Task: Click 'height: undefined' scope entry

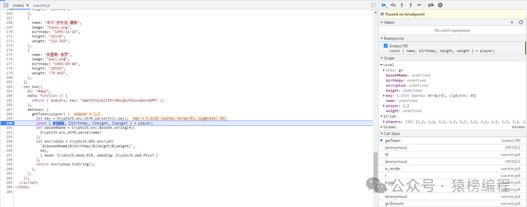Action: [x=404, y=90]
